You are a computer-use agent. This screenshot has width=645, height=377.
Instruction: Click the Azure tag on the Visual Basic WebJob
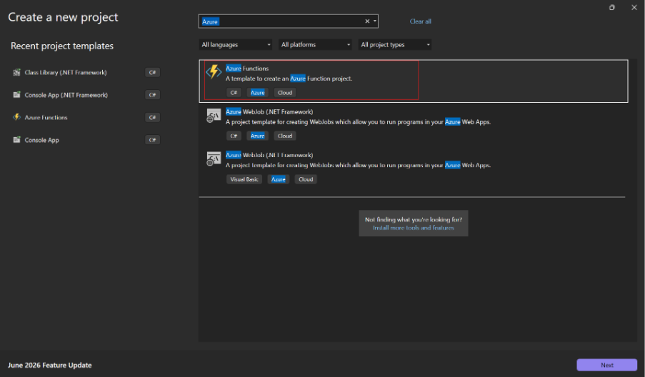[x=279, y=180]
